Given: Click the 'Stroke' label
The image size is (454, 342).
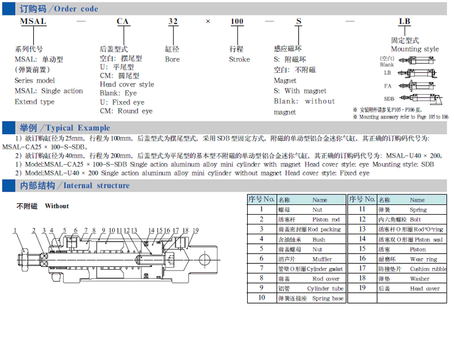Looking at the screenshot, I should (x=240, y=59).
